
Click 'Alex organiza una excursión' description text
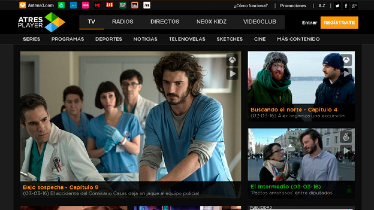(297, 116)
